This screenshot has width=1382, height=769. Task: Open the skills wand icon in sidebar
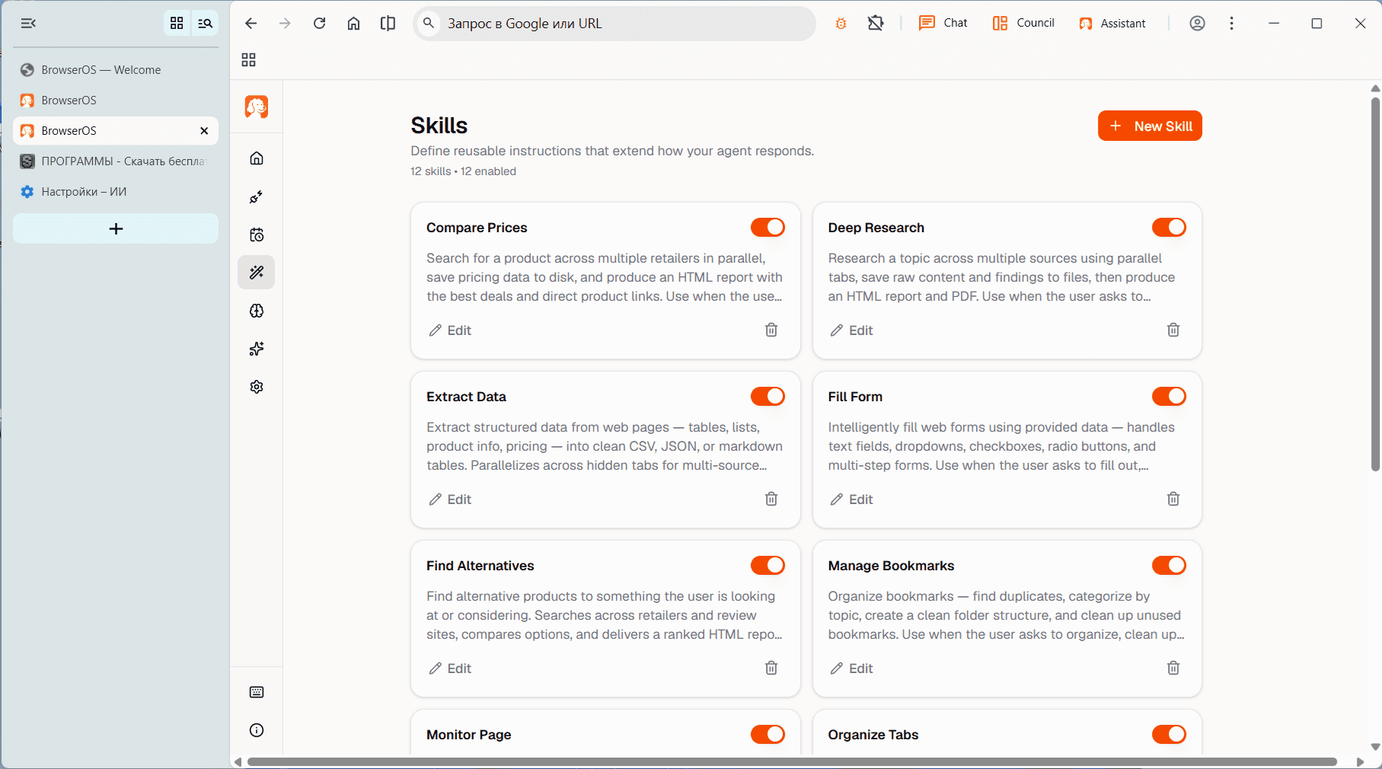[257, 273]
